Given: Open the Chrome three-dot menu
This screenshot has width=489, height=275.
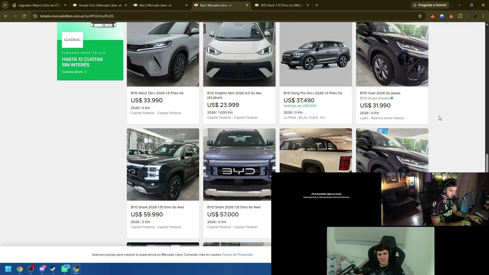Looking at the screenshot, I should [483, 16].
